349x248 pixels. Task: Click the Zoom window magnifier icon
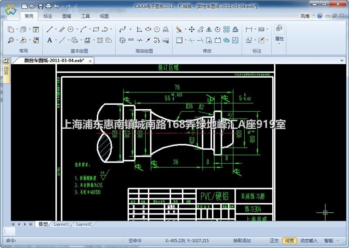(10, 40)
